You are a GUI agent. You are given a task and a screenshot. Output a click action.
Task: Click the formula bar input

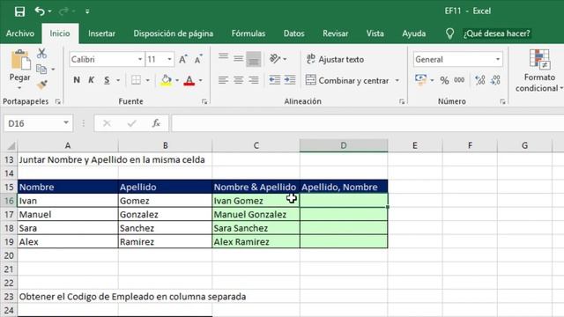click(367, 123)
